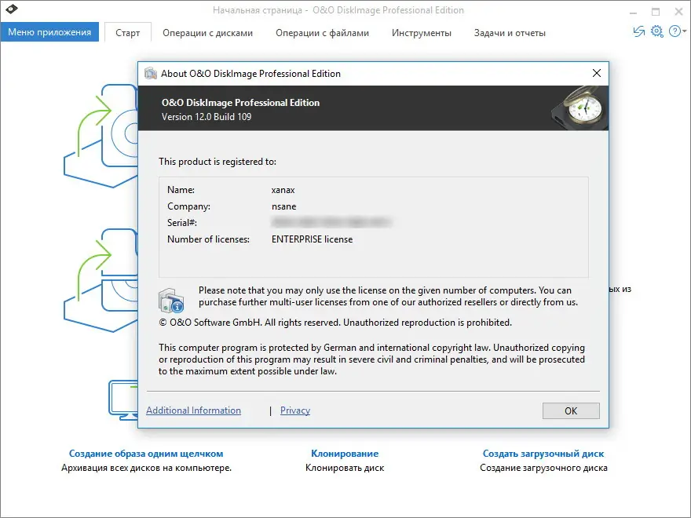Confirm the About dialog with OK

point(571,410)
